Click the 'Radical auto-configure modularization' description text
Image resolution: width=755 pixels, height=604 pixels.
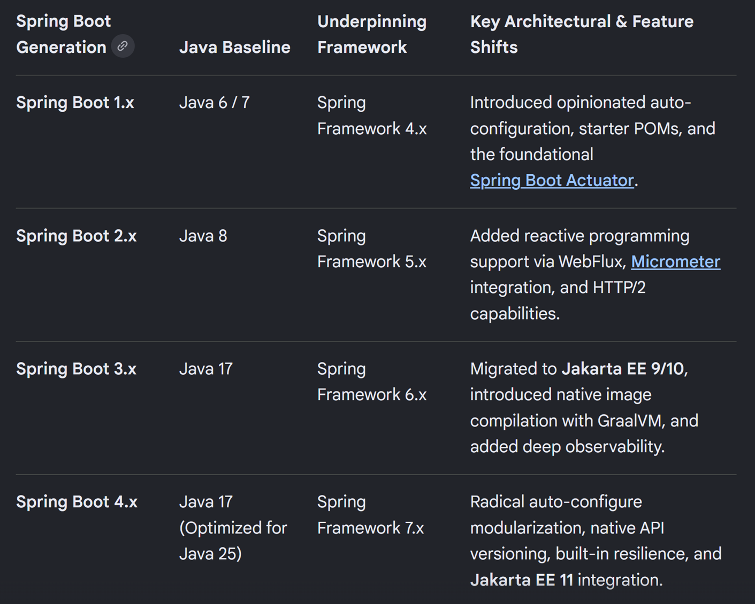(x=596, y=541)
